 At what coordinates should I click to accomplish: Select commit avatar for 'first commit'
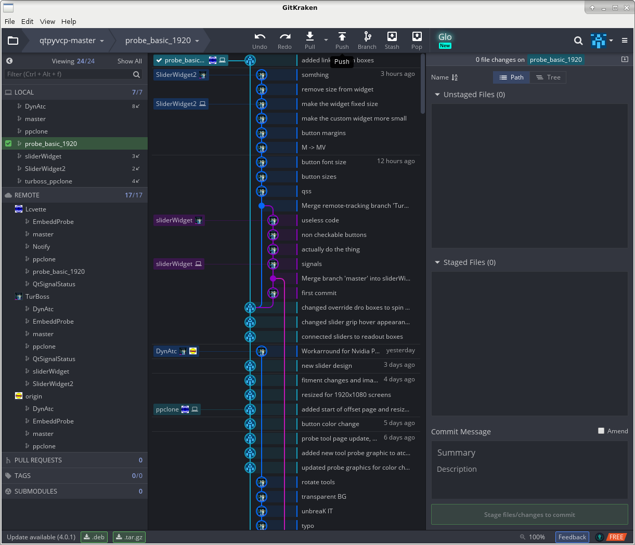pos(273,293)
